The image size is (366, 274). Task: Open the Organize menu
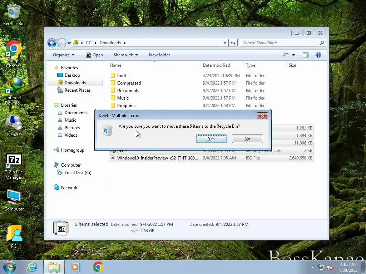pyautogui.click(x=64, y=55)
